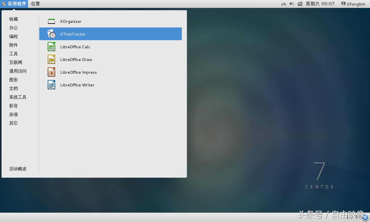Open the lifengbin user menu
This screenshot has width=370, height=222.
(356, 4)
